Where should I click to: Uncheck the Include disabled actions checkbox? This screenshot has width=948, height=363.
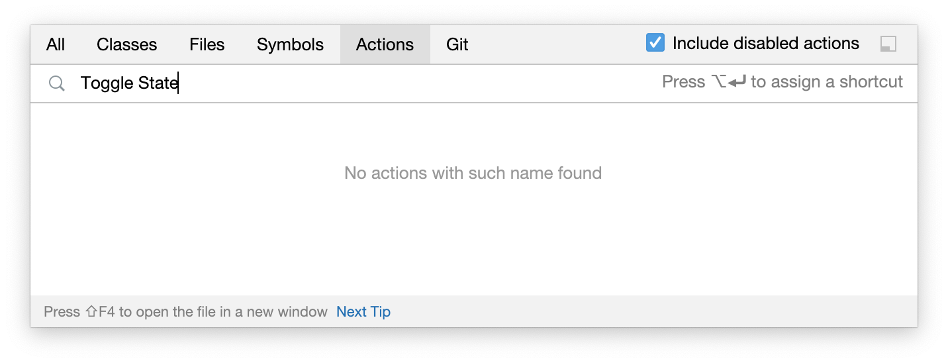[x=655, y=43]
